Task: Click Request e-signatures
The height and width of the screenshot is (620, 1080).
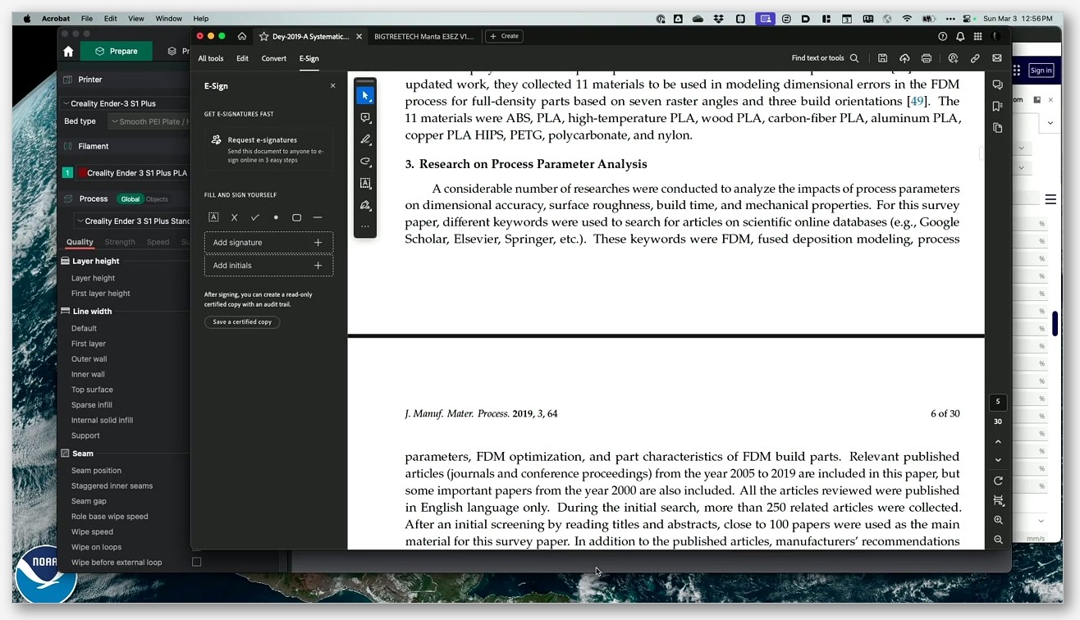Action: point(268,149)
